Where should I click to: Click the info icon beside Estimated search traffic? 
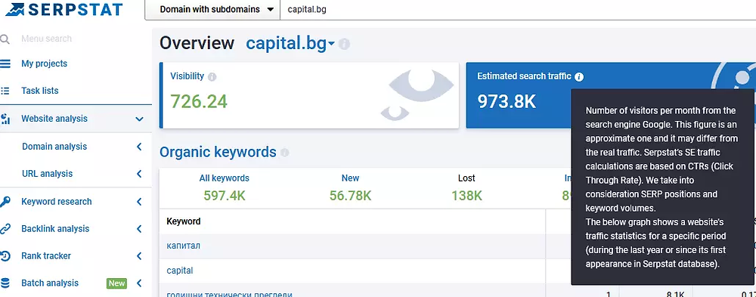(x=579, y=76)
